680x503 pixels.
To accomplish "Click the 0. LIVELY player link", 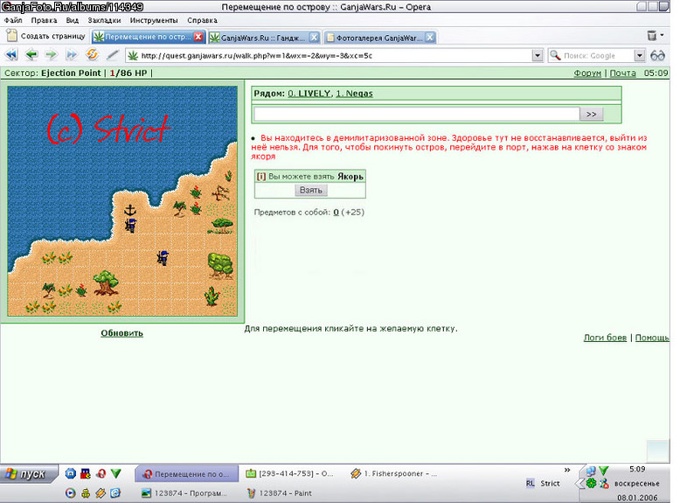I will pyautogui.click(x=309, y=94).
